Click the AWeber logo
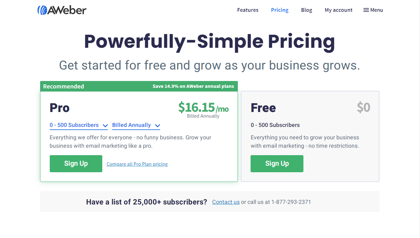The width and height of the screenshot is (420, 238). pos(62,10)
